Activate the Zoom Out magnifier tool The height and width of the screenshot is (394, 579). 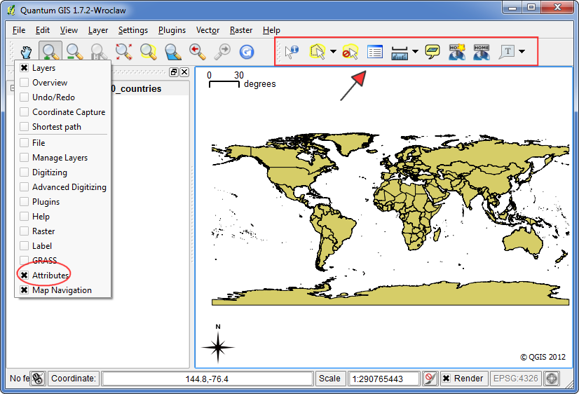point(74,52)
